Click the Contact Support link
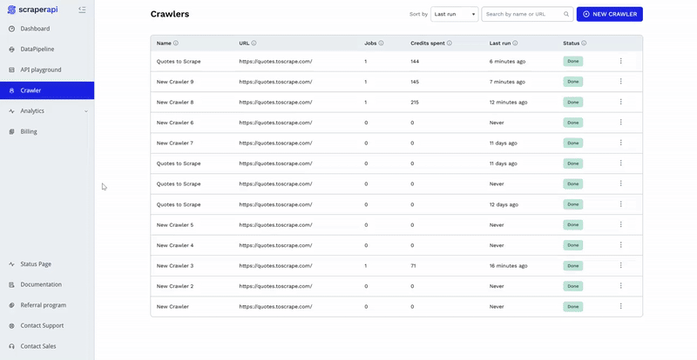Image resolution: width=697 pixels, height=360 pixels. pyautogui.click(x=42, y=325)
